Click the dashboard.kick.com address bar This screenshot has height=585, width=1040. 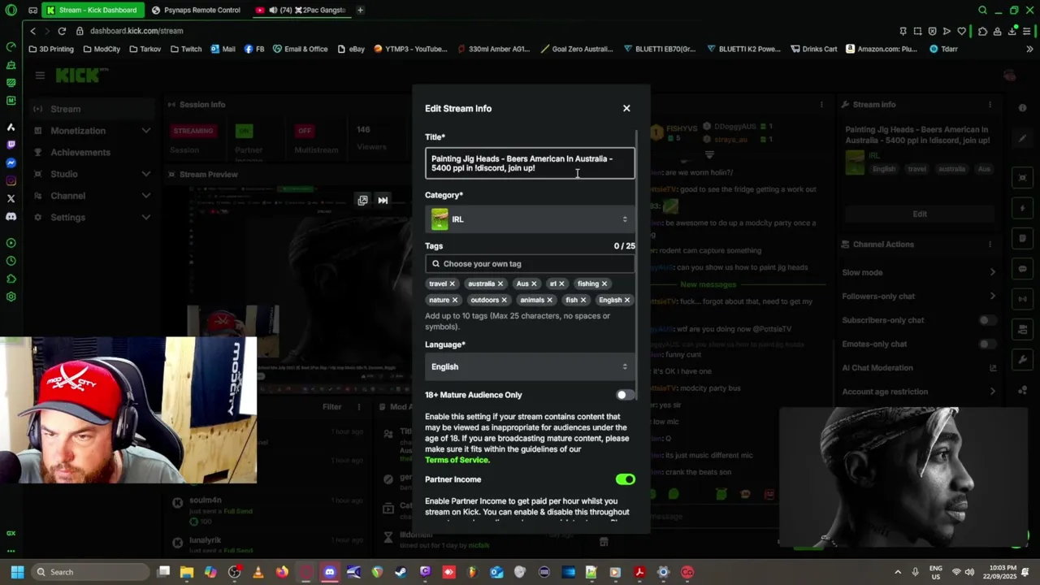(x=136, y=31)
